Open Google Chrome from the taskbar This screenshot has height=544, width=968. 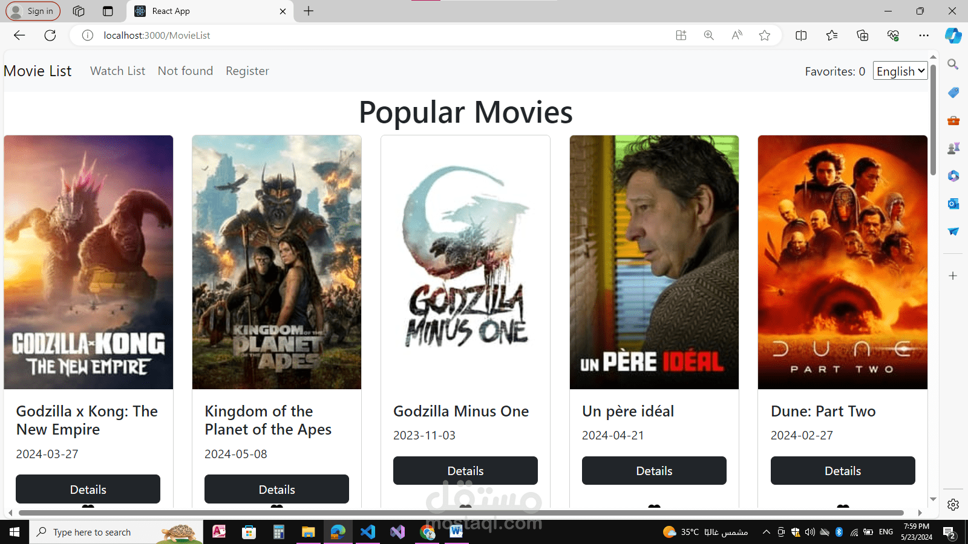pos(427,532)
